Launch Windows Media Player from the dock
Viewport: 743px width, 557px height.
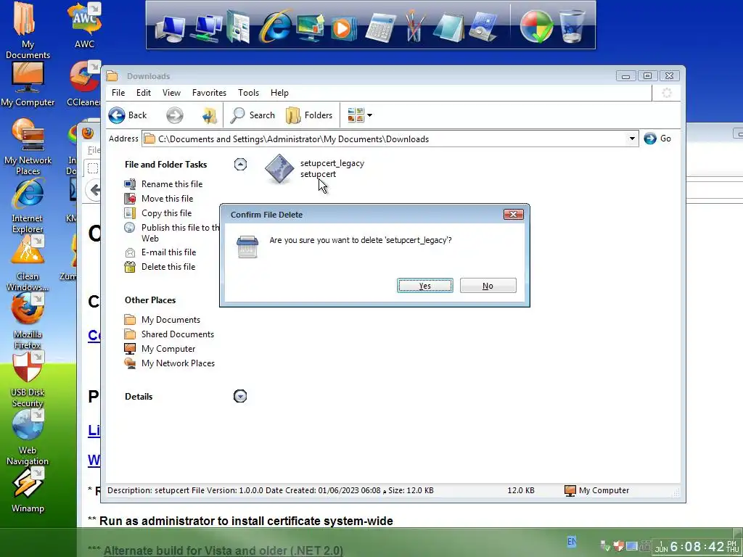pos(342,28)
